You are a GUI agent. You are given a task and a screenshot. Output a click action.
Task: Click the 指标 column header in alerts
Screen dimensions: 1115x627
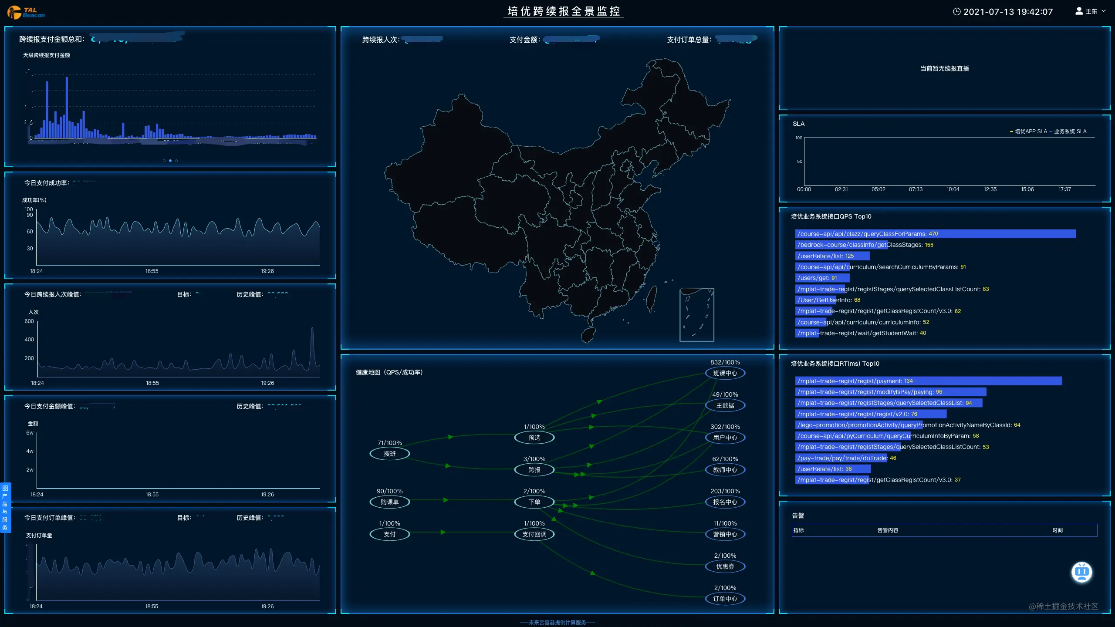click(798, 530)
